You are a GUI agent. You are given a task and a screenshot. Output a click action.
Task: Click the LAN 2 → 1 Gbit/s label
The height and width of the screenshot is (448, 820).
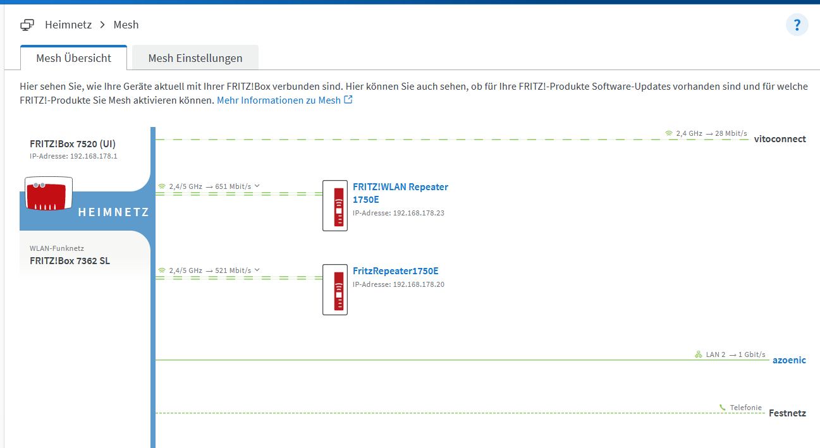(735, 354)
